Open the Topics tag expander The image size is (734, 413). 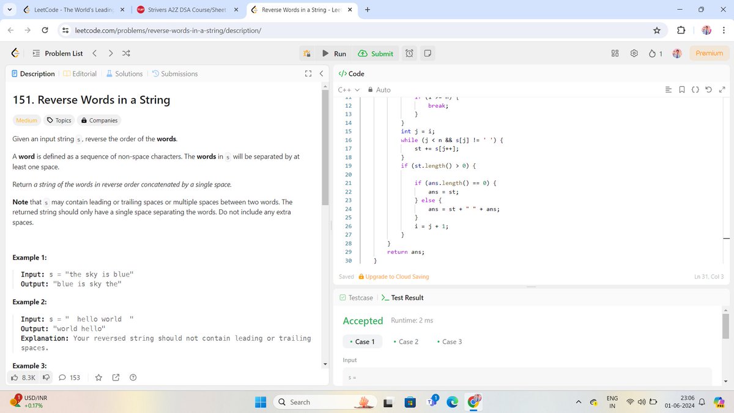[59, 121]
